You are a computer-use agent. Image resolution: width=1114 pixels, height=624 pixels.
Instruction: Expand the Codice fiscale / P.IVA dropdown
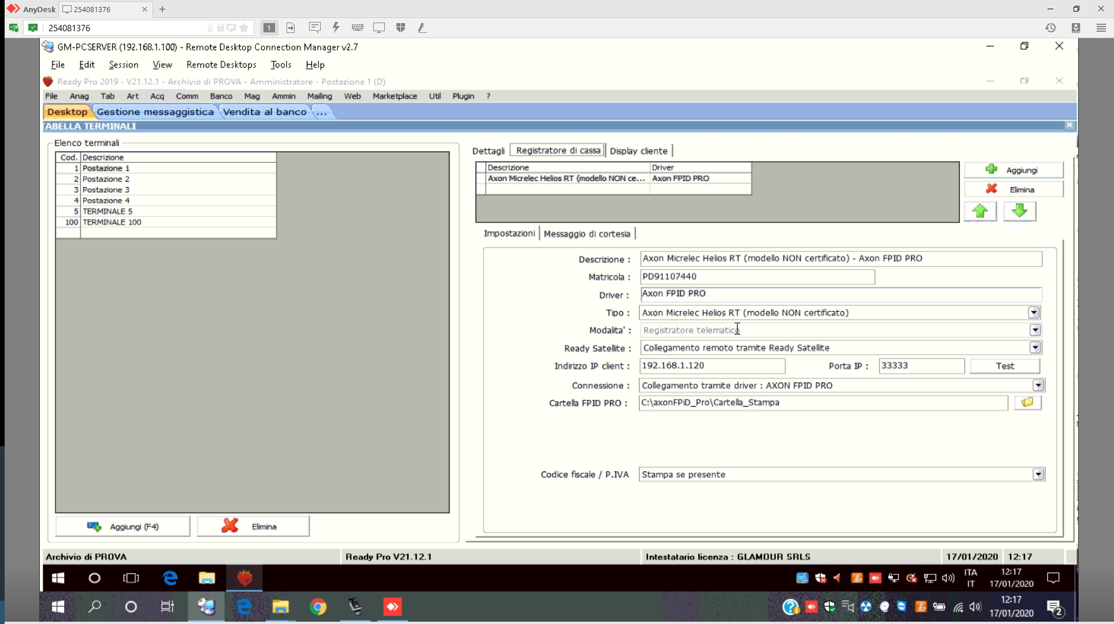1038,474
